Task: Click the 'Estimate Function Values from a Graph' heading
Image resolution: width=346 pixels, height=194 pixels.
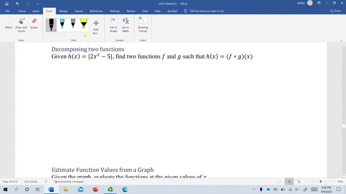Action: 102,170
